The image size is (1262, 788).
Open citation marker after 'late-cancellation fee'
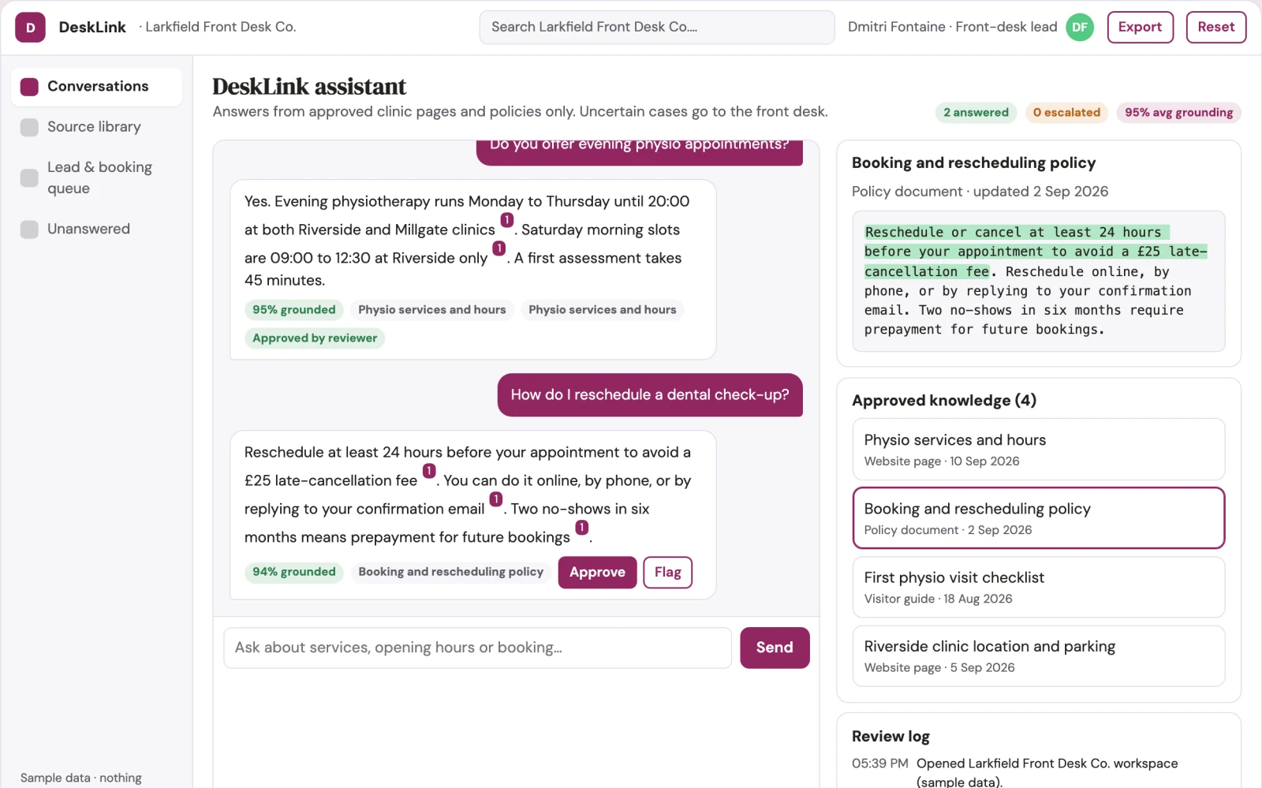(429, 471)
